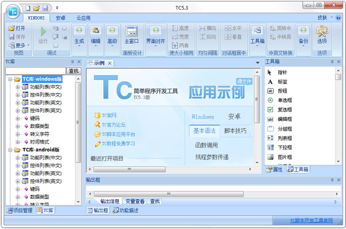The image size is (346, 229).
Task: Open the 更多 dropdown in ribbon
Action: coord(19,45)
